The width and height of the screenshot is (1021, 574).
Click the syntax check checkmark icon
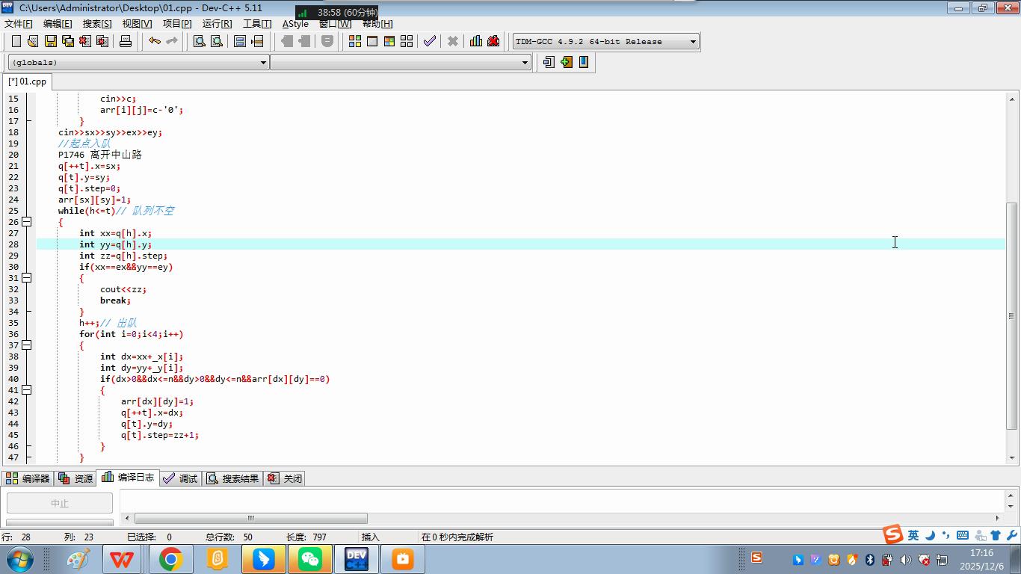(429, 41)
